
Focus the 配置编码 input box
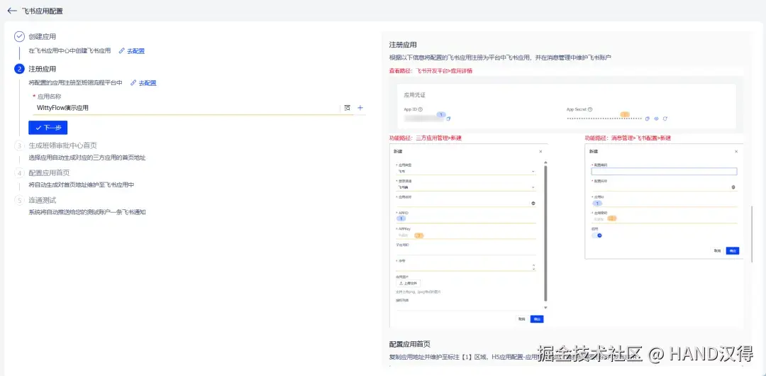[x=664, y=171]
